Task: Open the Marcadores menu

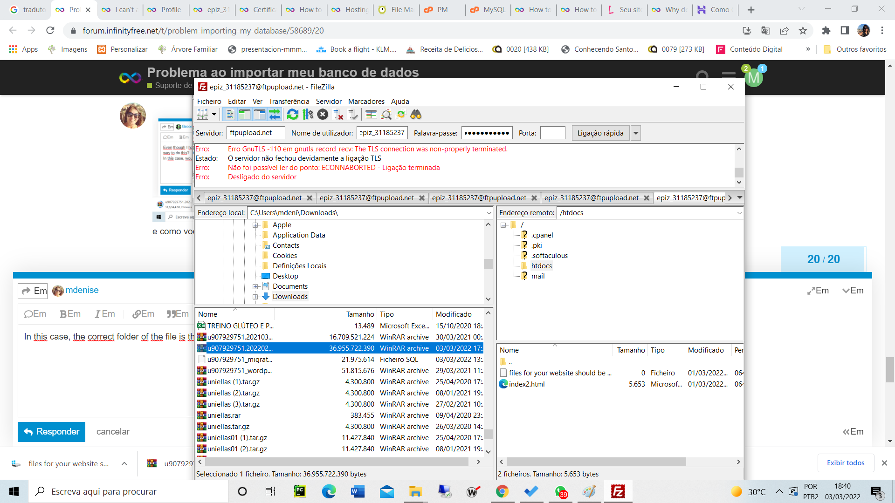Action: tap(366, 102)
